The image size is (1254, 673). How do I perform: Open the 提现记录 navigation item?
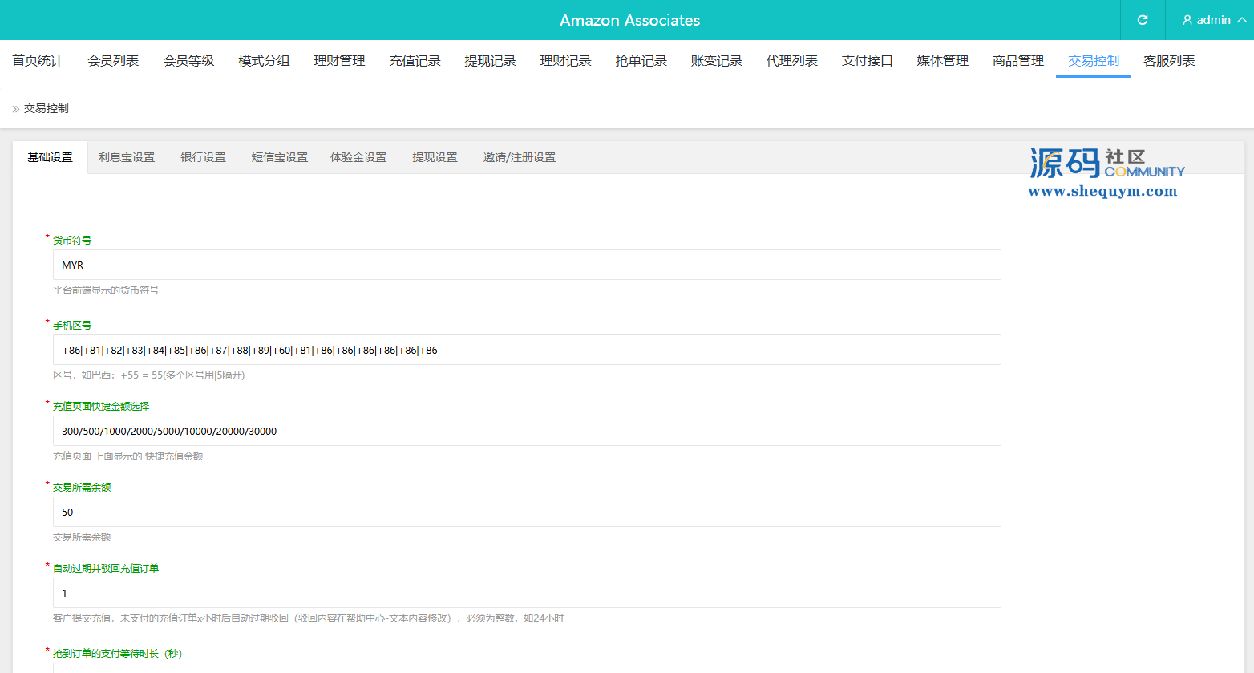tap(490, 61)
